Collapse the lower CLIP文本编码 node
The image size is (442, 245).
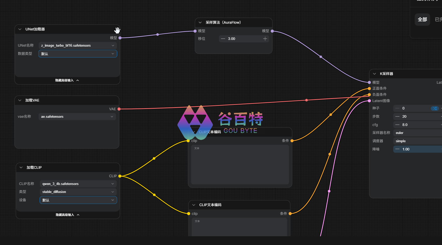pos(194,205)
